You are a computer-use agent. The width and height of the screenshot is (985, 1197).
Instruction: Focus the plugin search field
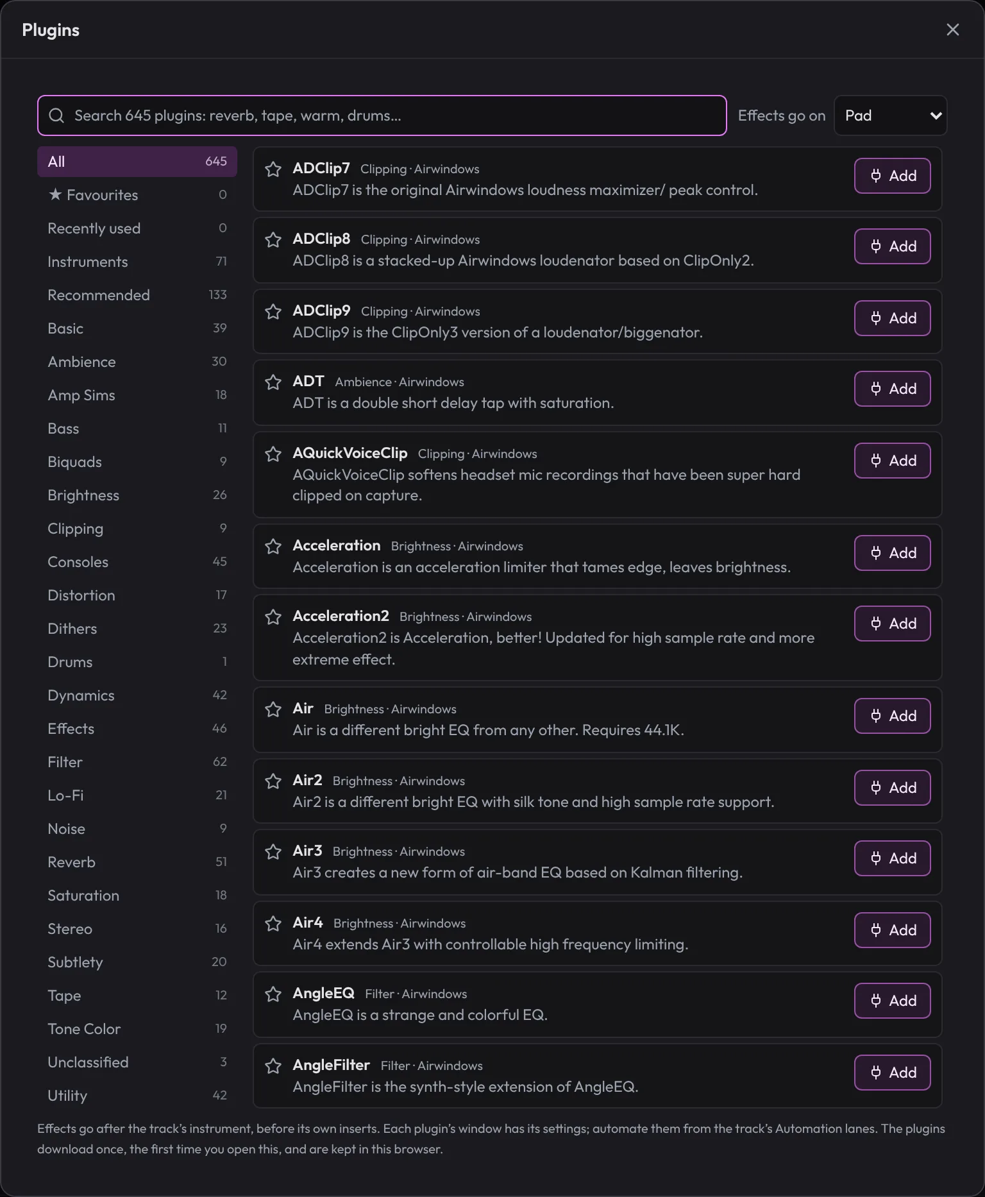click(x=382, y=115)
